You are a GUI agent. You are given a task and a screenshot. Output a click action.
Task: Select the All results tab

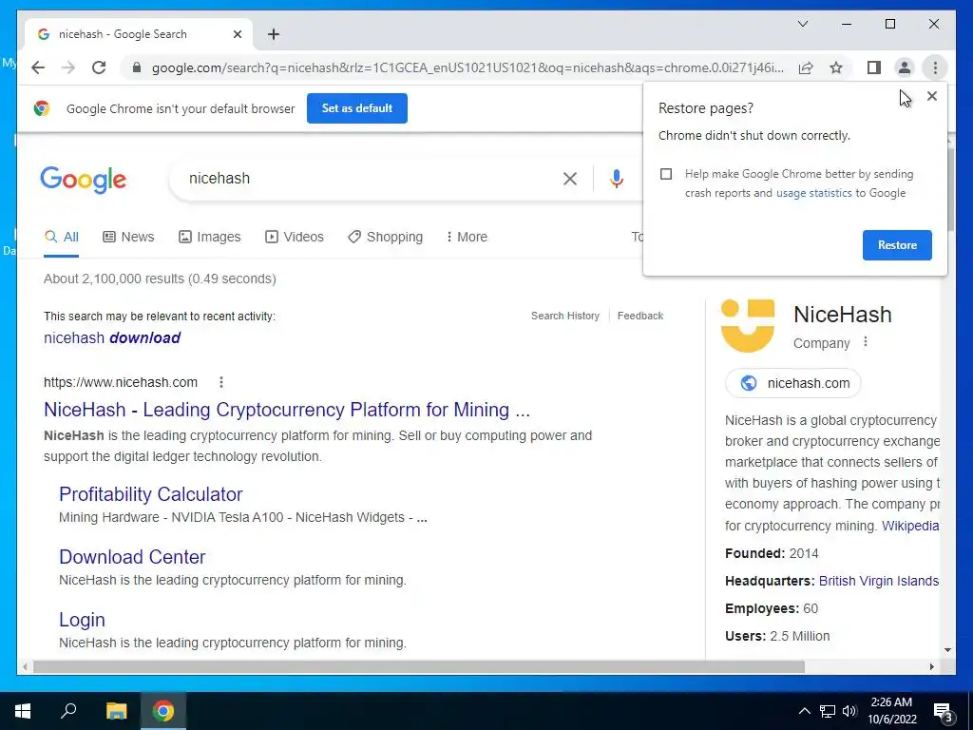(62, 237)
